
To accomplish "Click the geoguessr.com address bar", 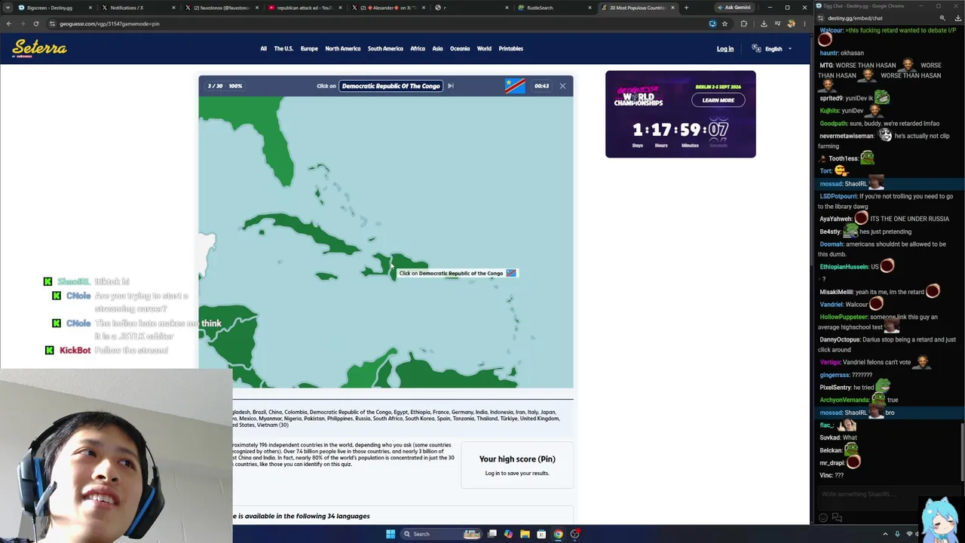I will [x=377, y=23].
